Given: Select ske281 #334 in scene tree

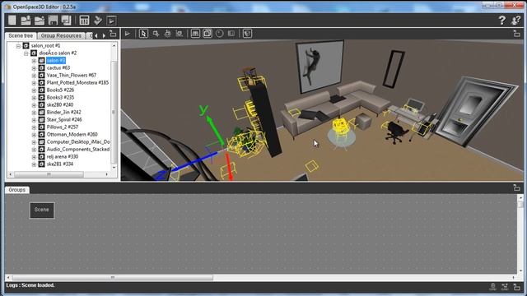Looking at the screenshot, I should (60, 164).
